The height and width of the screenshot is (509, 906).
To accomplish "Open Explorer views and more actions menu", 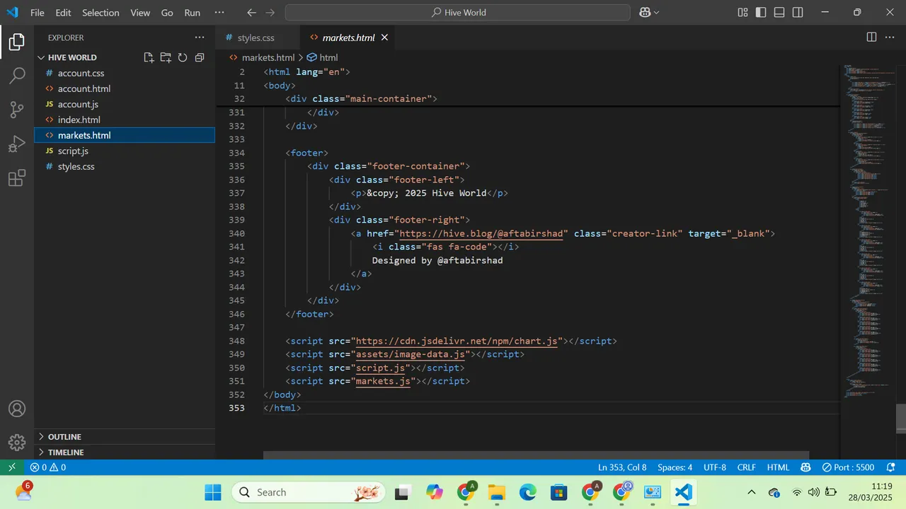I will [x=200, y=37].
